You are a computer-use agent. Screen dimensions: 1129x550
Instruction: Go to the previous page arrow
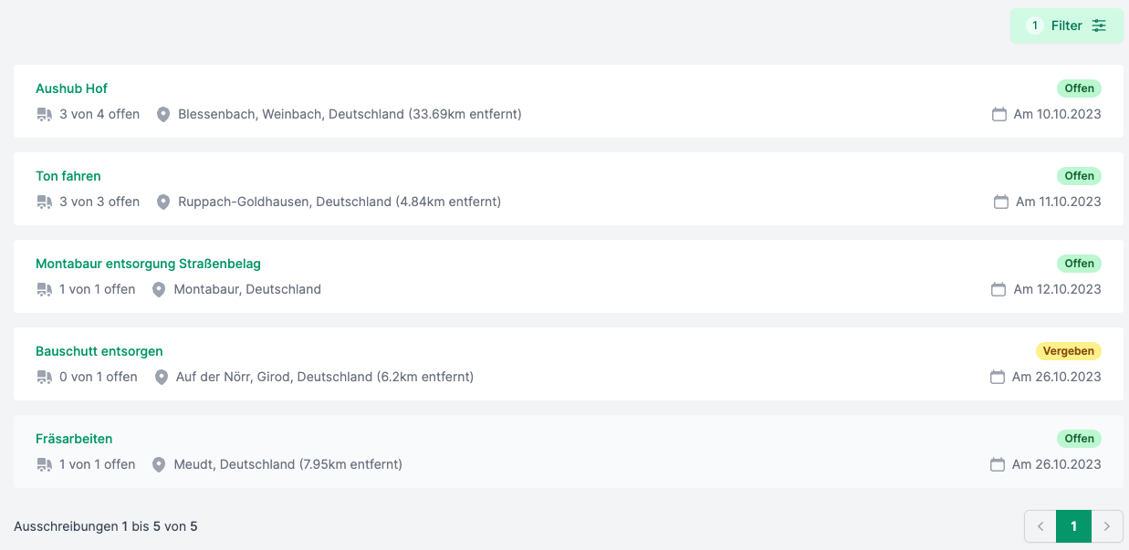click(1040, 526)
